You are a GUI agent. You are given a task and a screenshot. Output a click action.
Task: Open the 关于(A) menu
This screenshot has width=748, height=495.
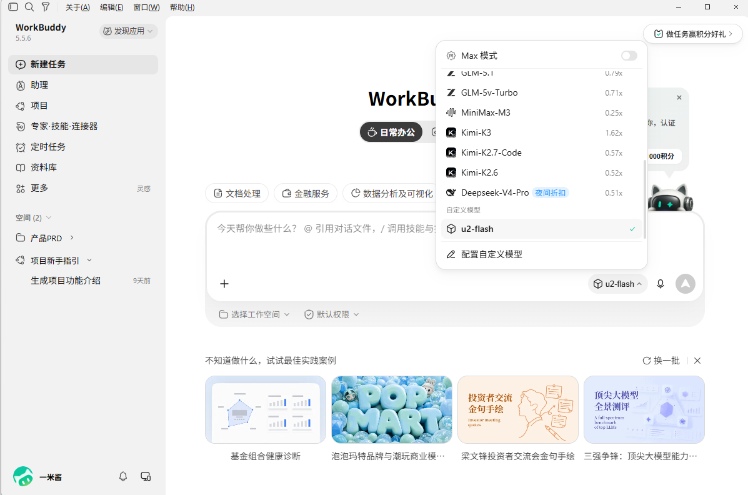[x=77, y=7]
